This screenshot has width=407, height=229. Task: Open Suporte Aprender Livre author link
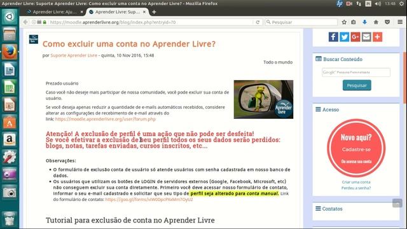[74, 55]
